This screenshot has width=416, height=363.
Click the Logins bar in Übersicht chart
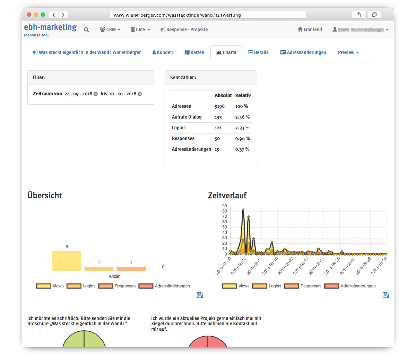pyautogui.click(x=99, y=269)
